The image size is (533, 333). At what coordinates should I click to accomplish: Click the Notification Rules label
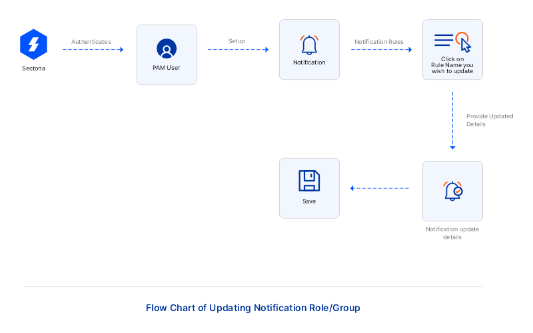click(379, 41)
